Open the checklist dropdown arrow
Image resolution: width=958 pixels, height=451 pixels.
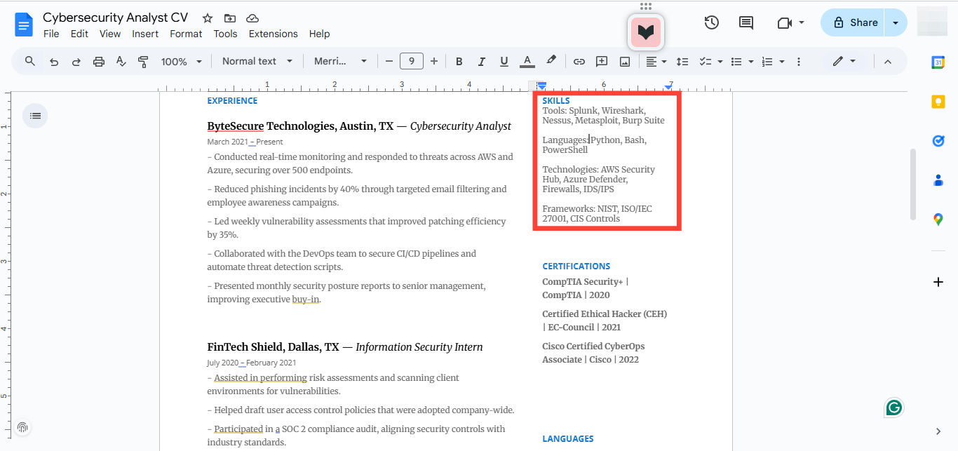click(x=720, y=62)
